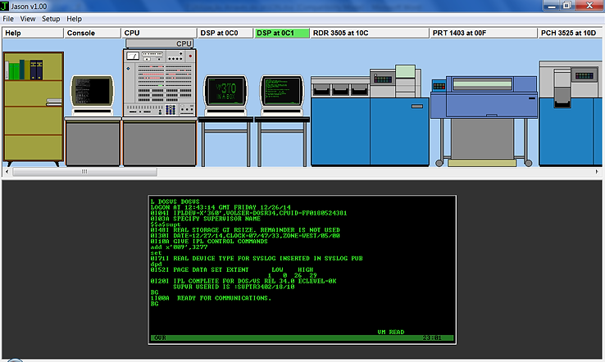This screenshot has height=362, width=605.
Task: Click the 'L DOSVS DOSVS' logon line
Action: coord(175,201)
